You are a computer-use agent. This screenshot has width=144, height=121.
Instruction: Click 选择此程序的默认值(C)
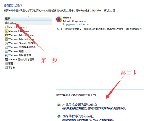(78, 116)
